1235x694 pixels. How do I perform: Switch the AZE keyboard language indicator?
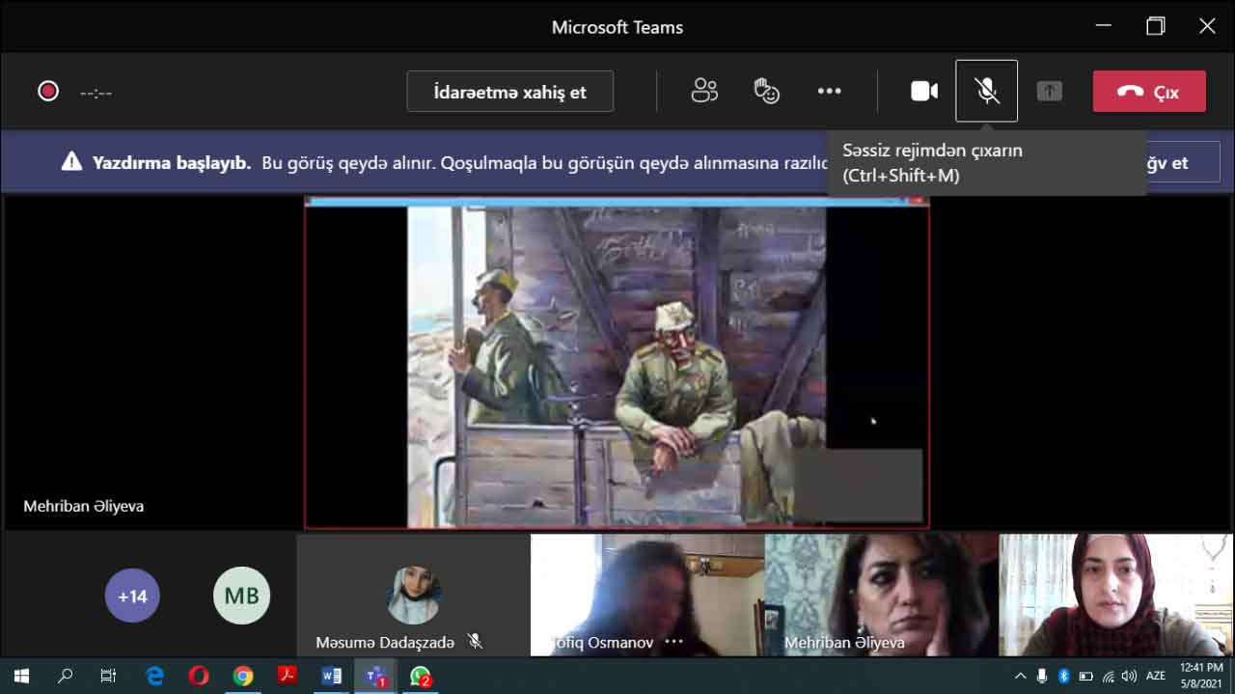tap(1156, 676)
